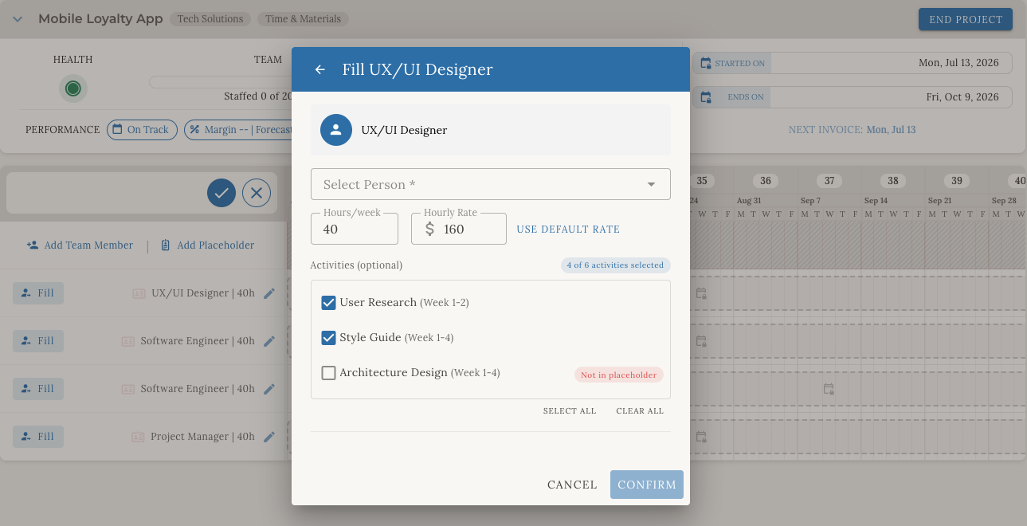Click SELECT ALL activities
Image resolution: width=1027 pixels, height=526 pixels.
[x=570, y=411]
